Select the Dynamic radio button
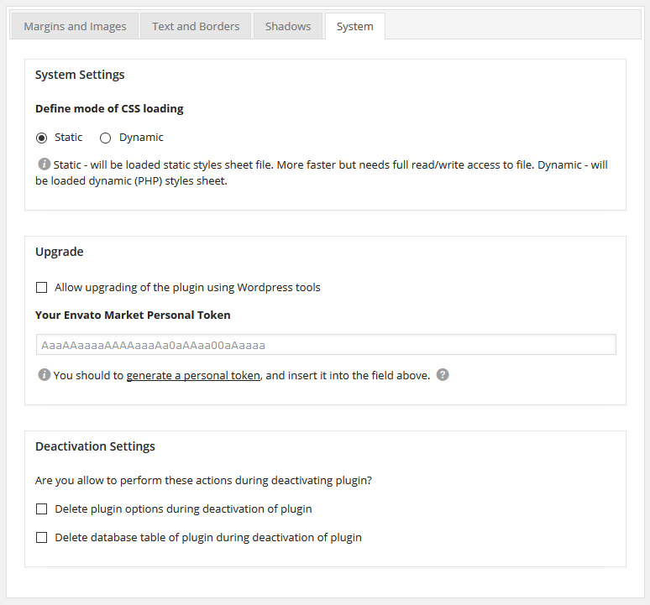 pos(105,138)
